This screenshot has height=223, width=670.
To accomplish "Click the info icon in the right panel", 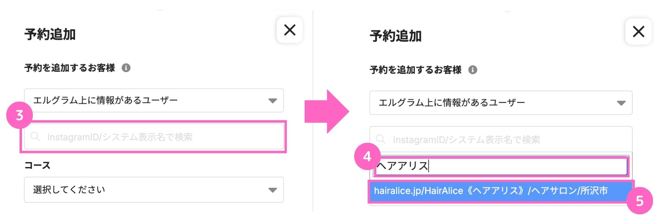I will click(x=472, y=70).
